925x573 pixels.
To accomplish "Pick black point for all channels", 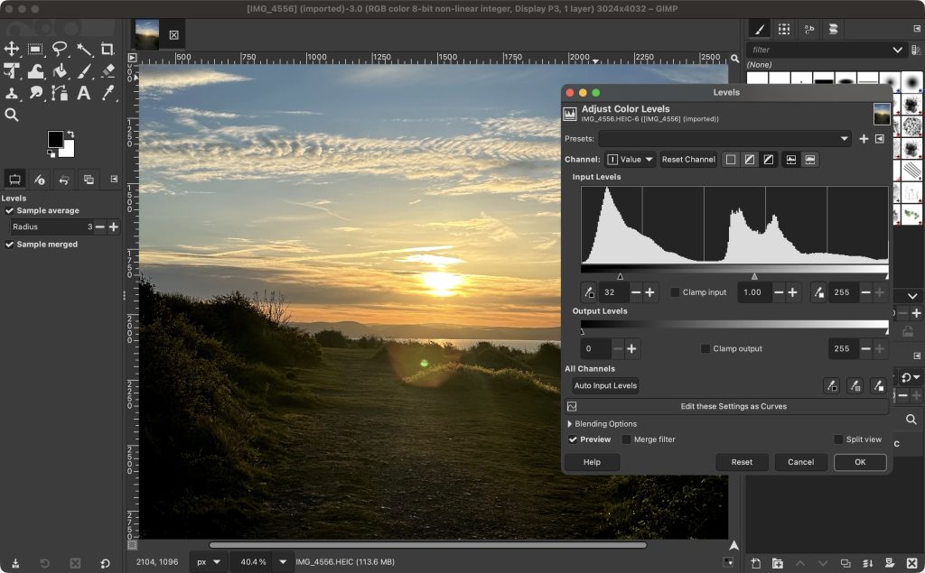I will [x=831, y=386].
